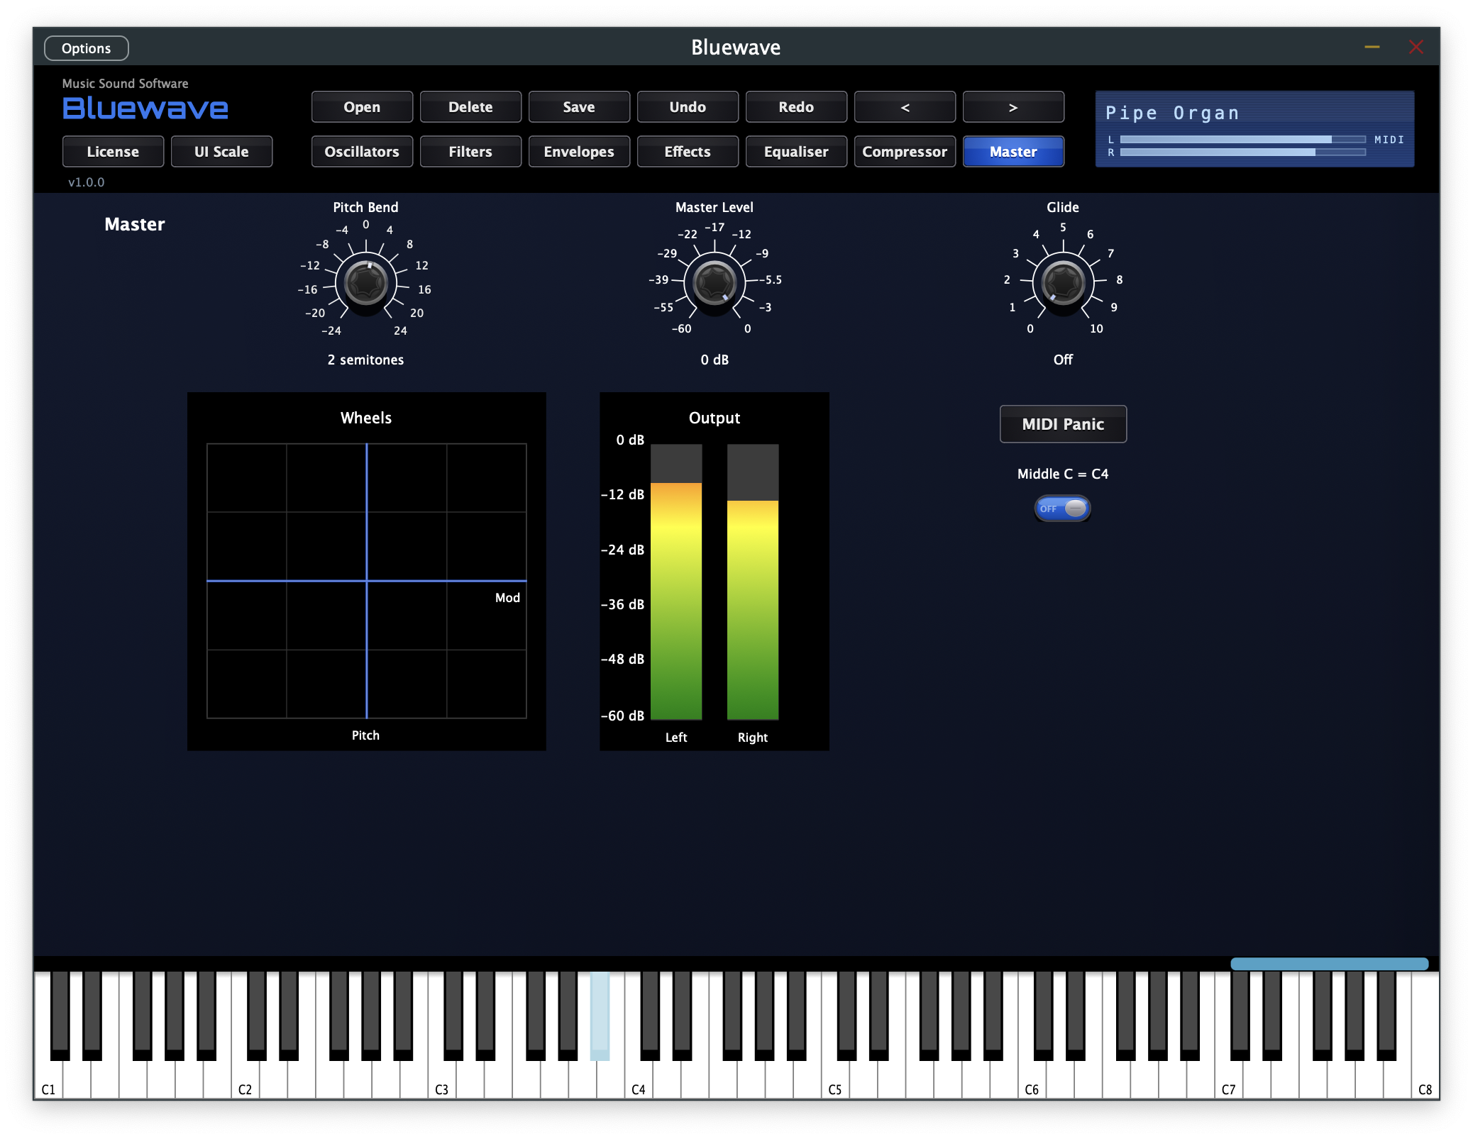
Task: Click the Left output level meter
Action: click(676, 582)
